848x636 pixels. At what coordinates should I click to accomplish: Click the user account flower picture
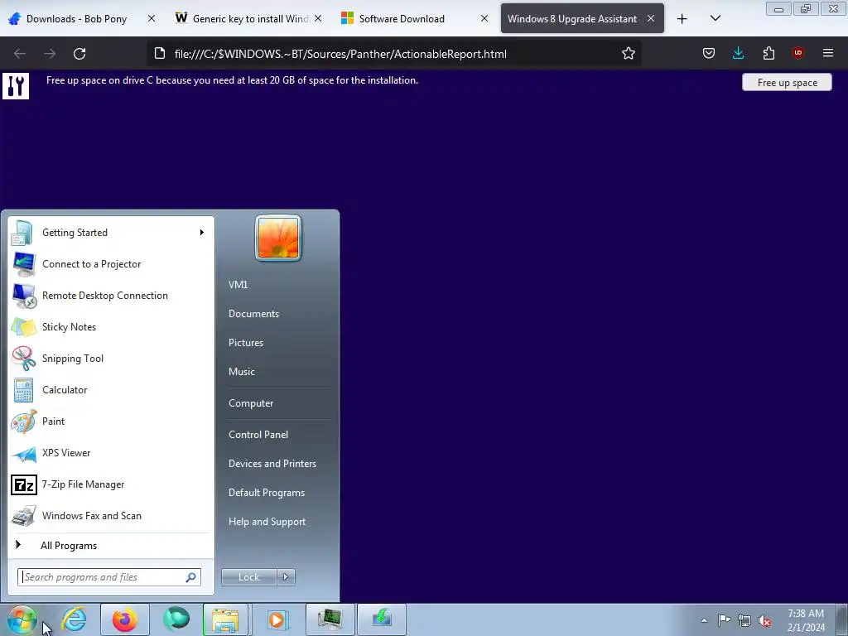click(x=278, y=238)
